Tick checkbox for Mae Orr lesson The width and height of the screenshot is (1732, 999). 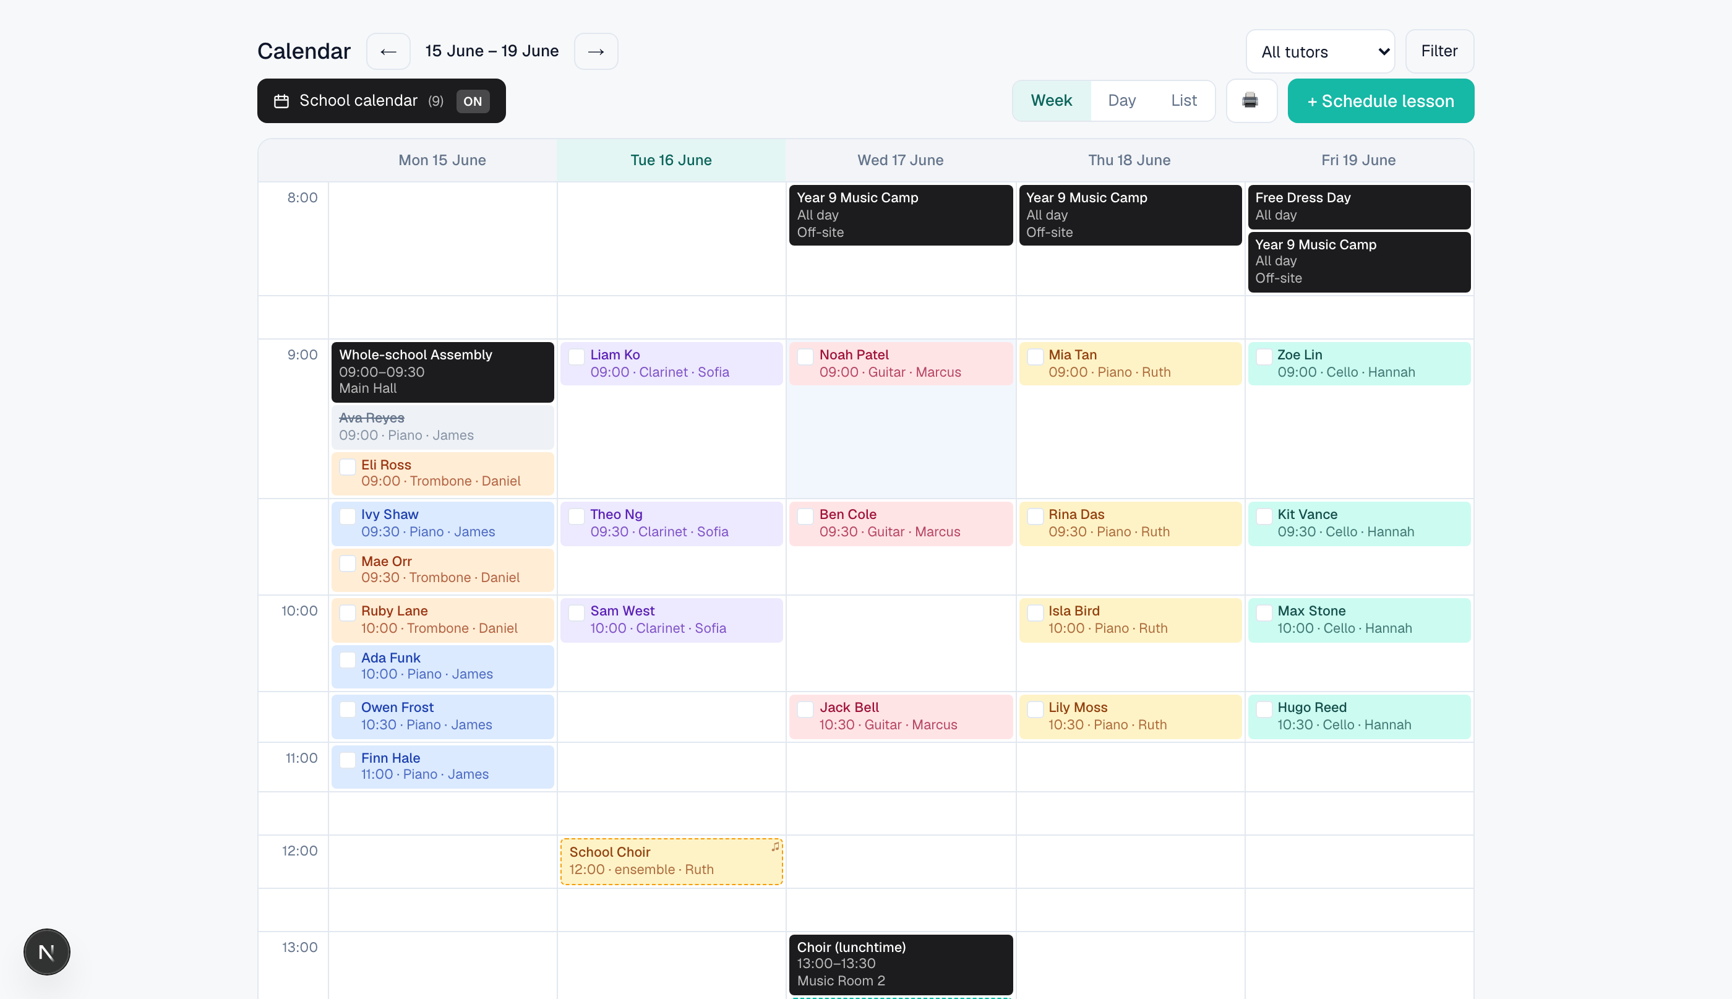(x=348, y=564)
